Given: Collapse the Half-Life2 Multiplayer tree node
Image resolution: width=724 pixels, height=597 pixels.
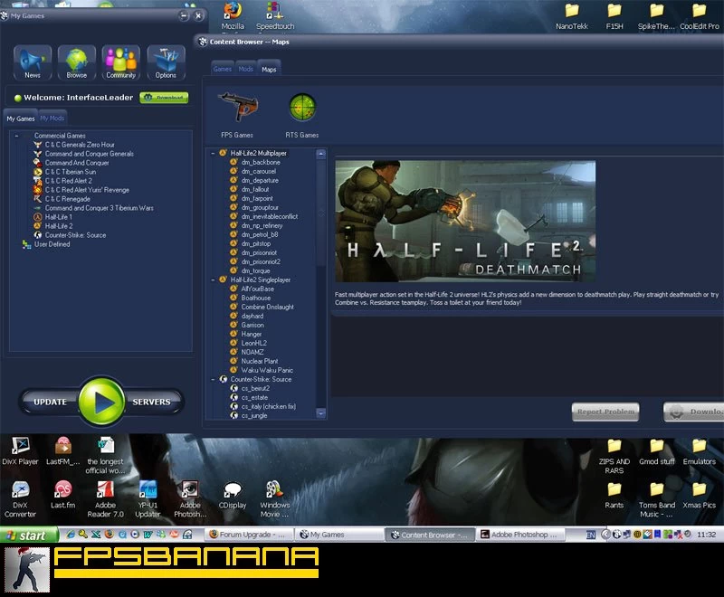Looking at the screenshot, I should coord(214,154).
